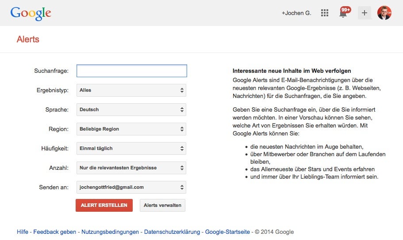Image resolution: width=403 pixels, height=240 pixels.
Task: Open the Google apps grid
Action: tap(325, 13)
